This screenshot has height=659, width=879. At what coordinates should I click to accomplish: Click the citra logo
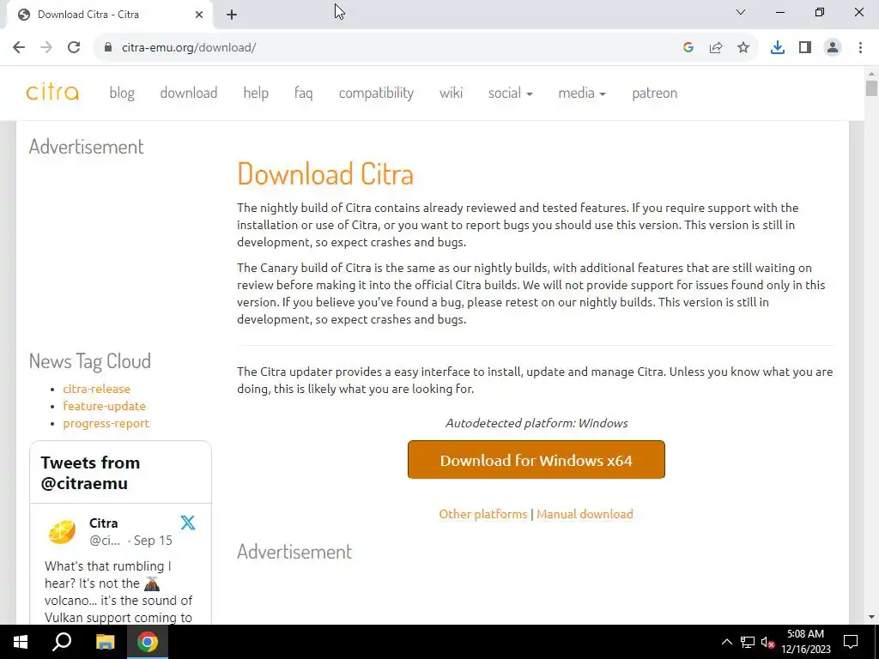point(52,93)
